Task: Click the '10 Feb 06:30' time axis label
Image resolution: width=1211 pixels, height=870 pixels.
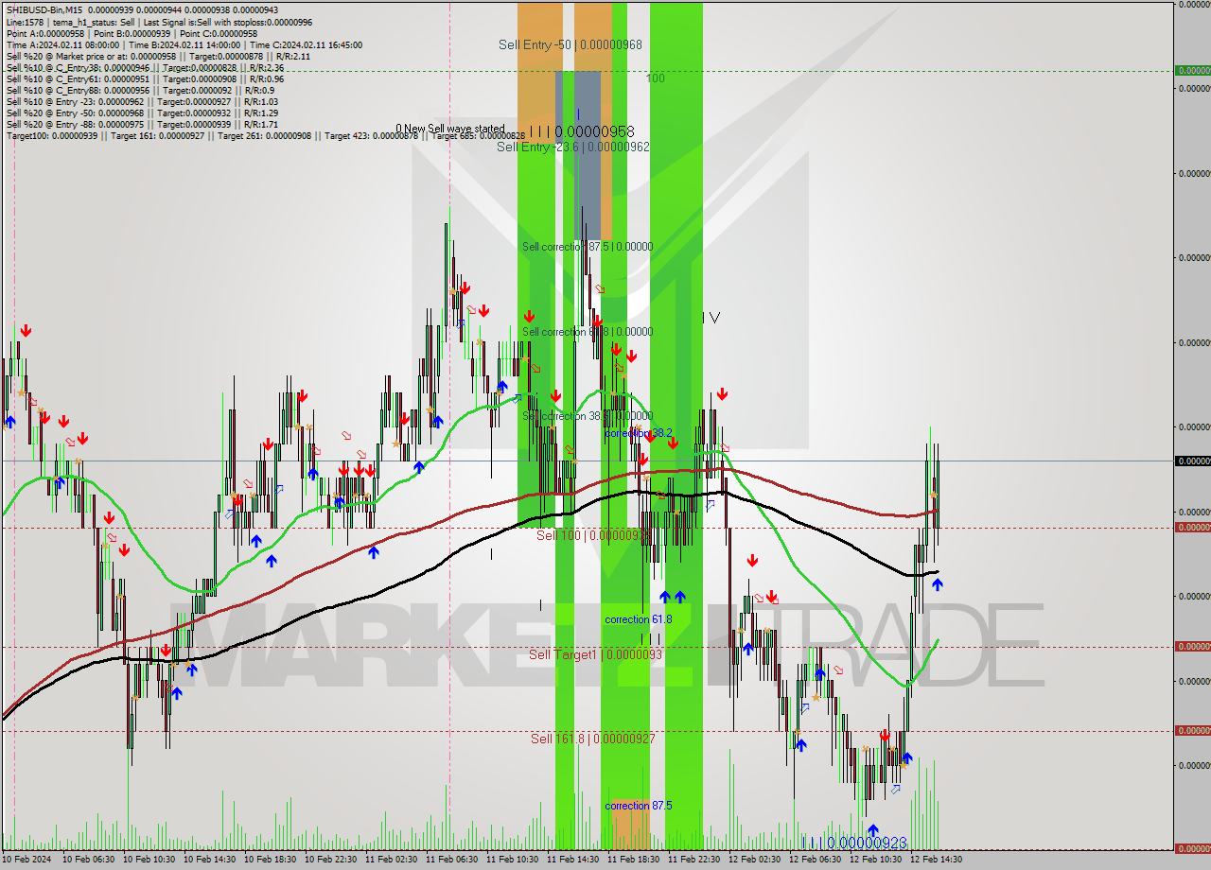Action: [88, 860]
